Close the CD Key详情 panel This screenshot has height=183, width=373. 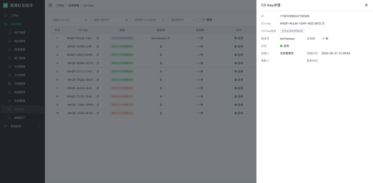(366, 5)
